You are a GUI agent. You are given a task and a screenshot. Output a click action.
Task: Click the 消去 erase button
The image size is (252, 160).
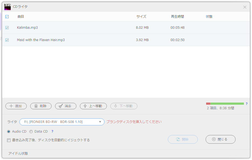click(x=66, y=106)
